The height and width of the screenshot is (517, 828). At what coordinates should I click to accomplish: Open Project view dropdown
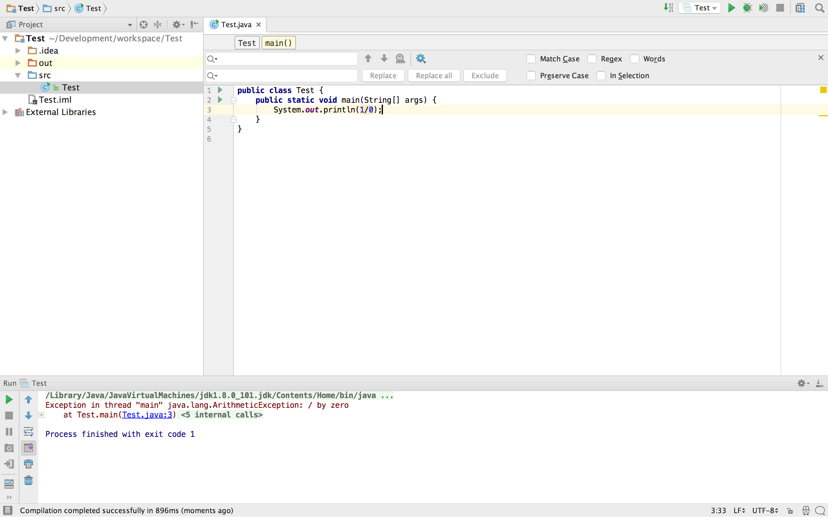pos(130,25)
